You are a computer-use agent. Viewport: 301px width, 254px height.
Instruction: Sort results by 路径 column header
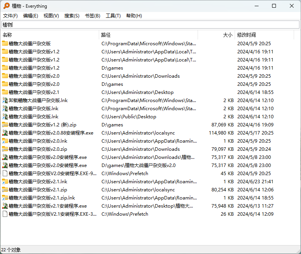pos(149,35)
